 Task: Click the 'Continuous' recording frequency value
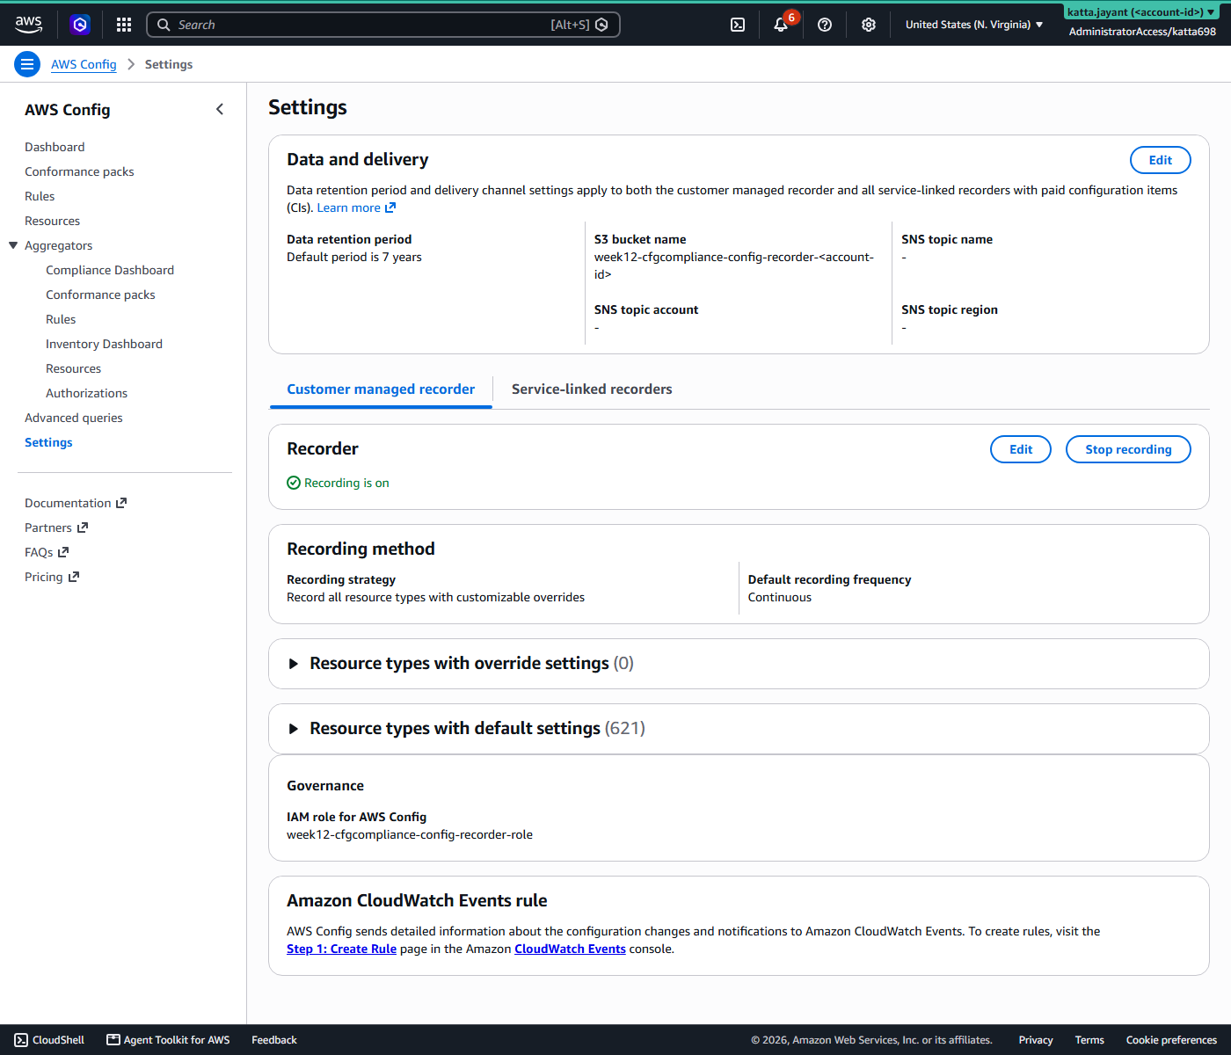780,597
